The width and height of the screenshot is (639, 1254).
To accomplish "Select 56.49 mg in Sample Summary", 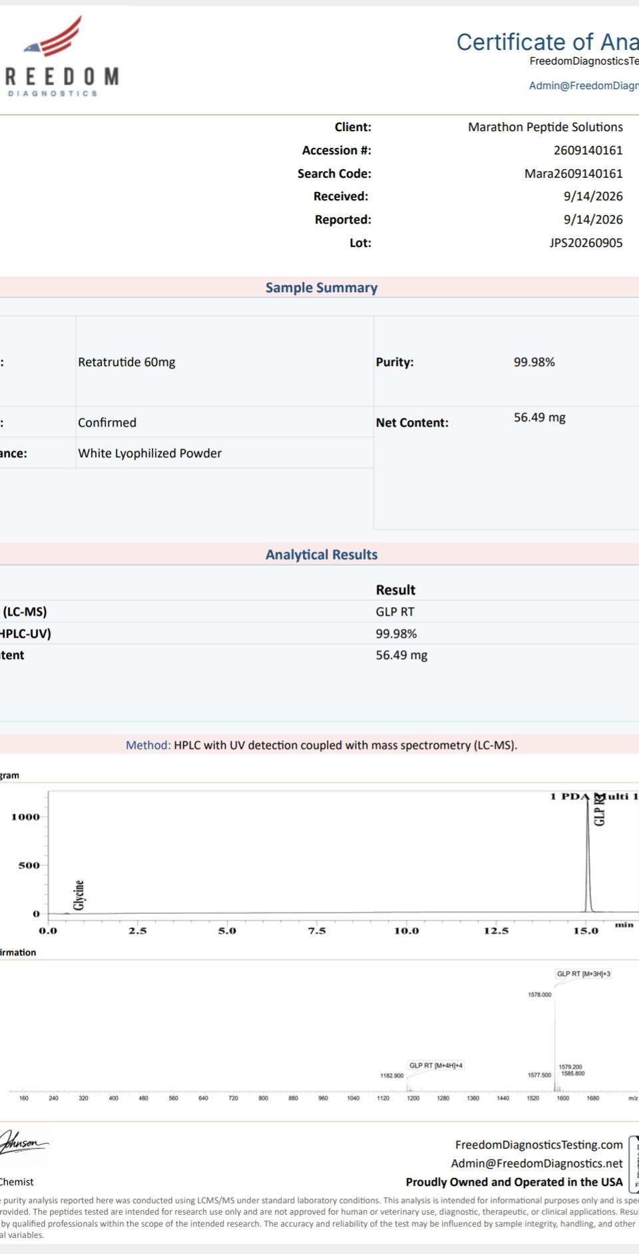I will [x=539, y=418].
